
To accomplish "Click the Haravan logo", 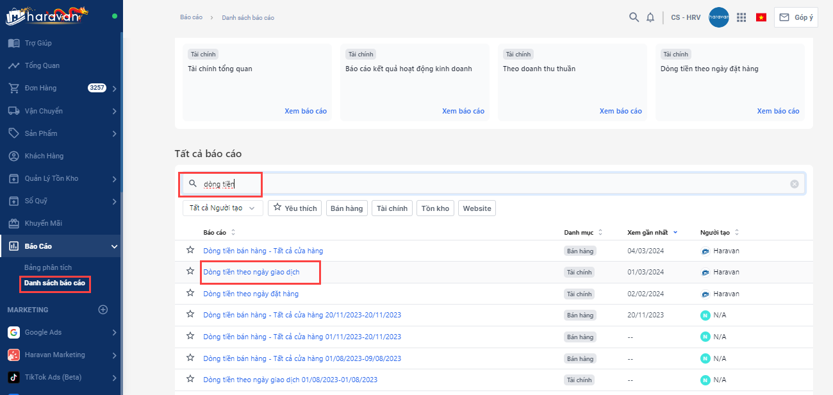I will (x=47, y=15).
